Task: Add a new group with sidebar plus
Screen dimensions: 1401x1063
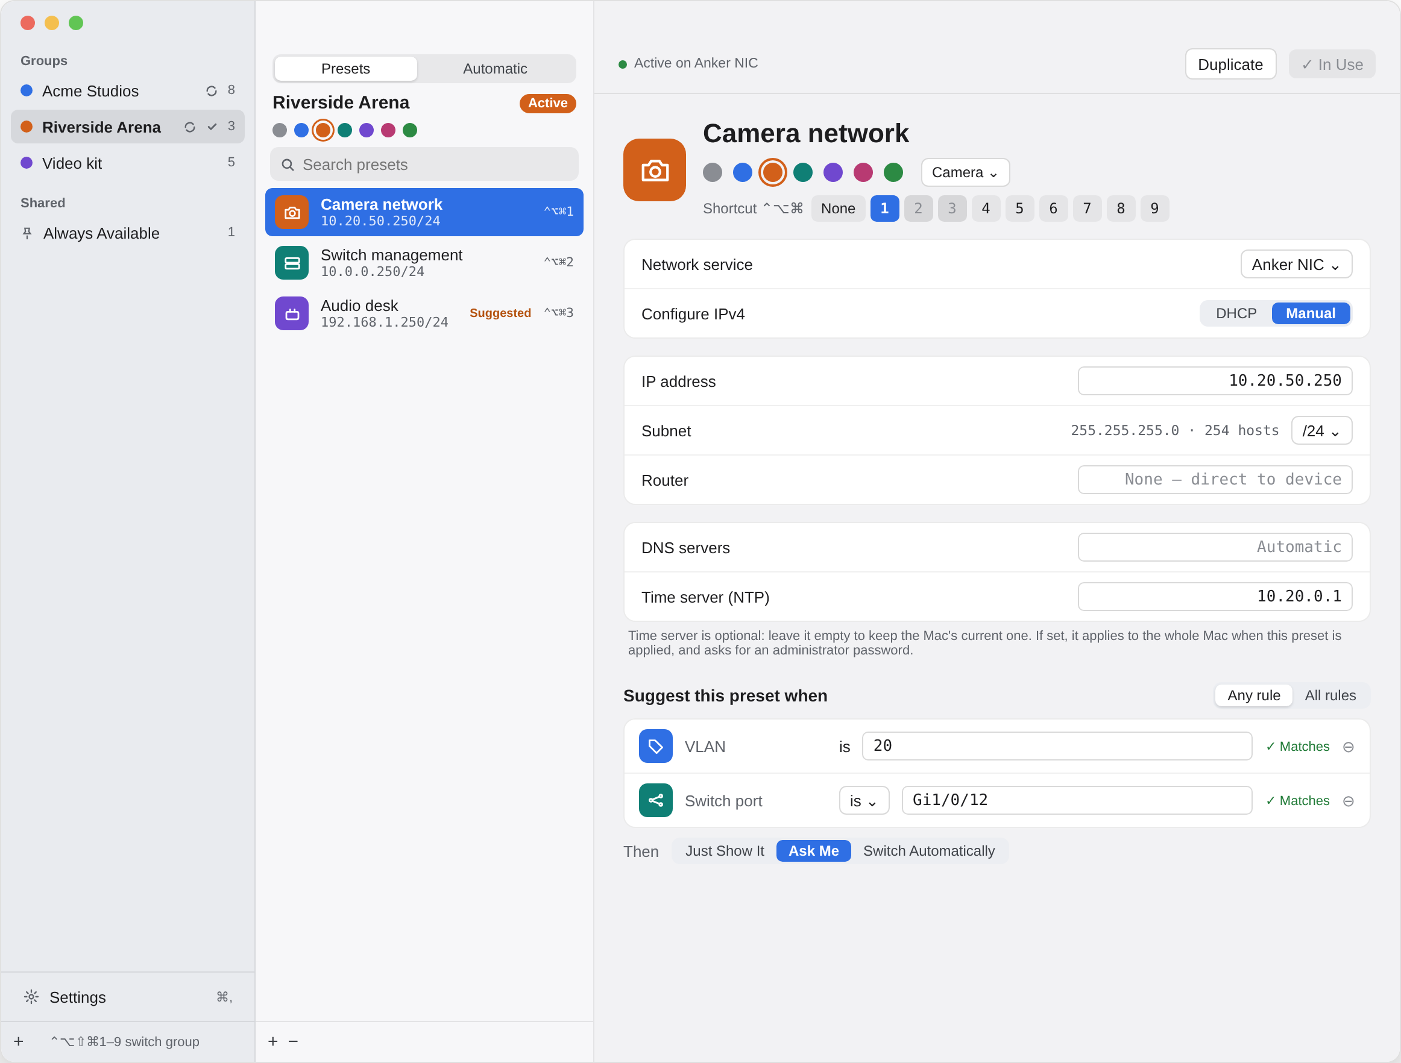Action: [x=18, y=1041]
